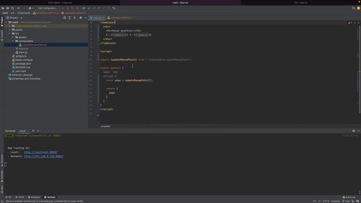Open terminal panel settings gear
The height and width of the screenshot is (203, 361).
pyautogui.click(x=354, y=131)
